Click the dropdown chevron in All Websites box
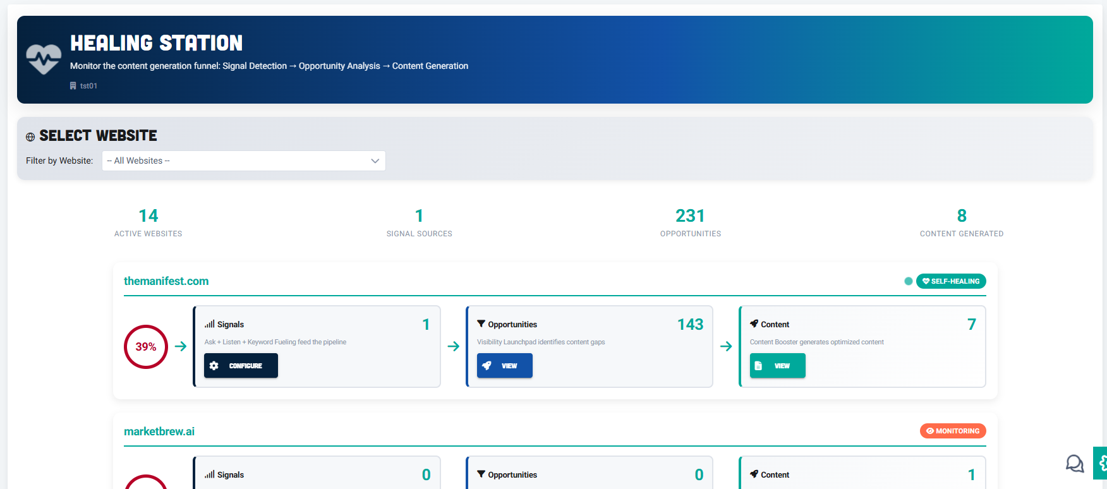This screenshot has width=1107, height=489. pyautogui.click(x=375, y=161)
